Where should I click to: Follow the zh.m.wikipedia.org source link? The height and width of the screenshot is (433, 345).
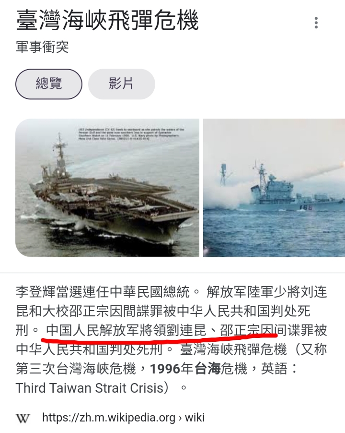point(109,418)
